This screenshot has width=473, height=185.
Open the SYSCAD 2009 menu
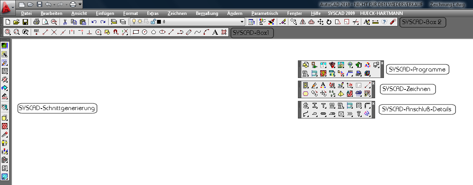coord(342,13)
